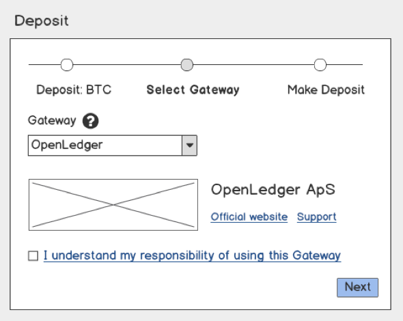Select the Deposit: BTC step circle
This screenshot has height=321, width=403.
[x=67, y=65]
